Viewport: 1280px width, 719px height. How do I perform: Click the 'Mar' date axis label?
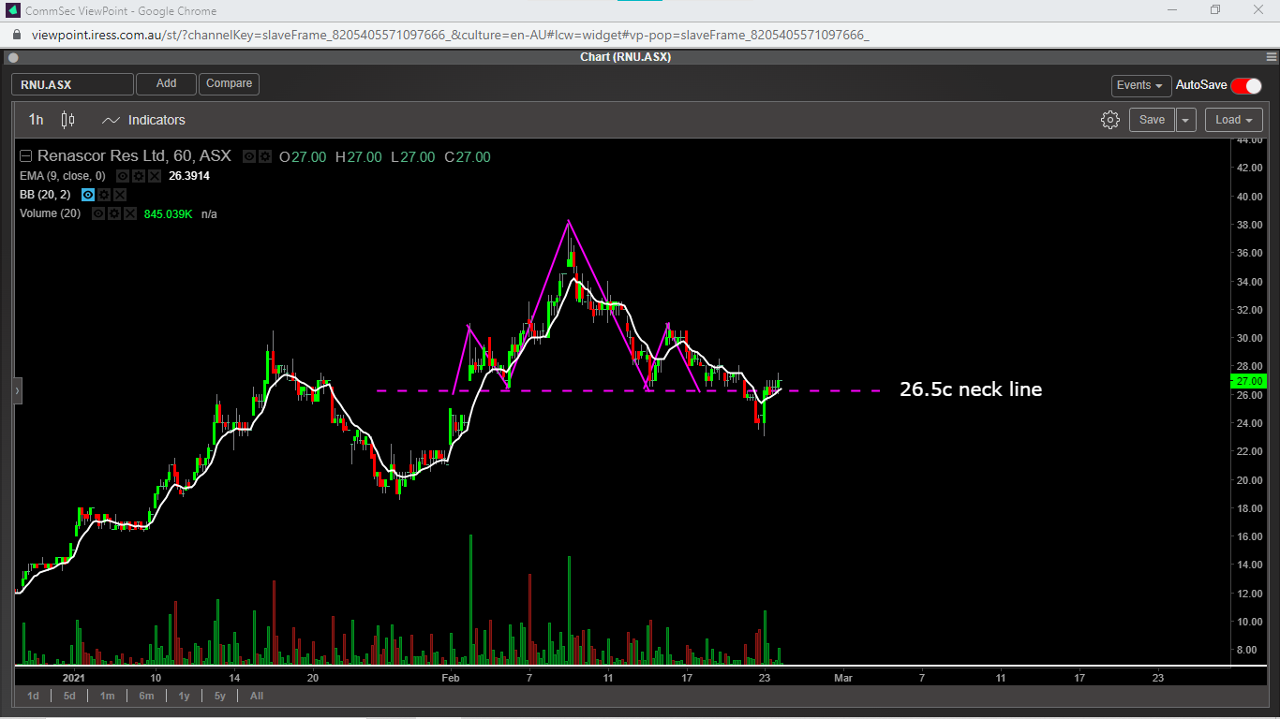click(843, 678)
